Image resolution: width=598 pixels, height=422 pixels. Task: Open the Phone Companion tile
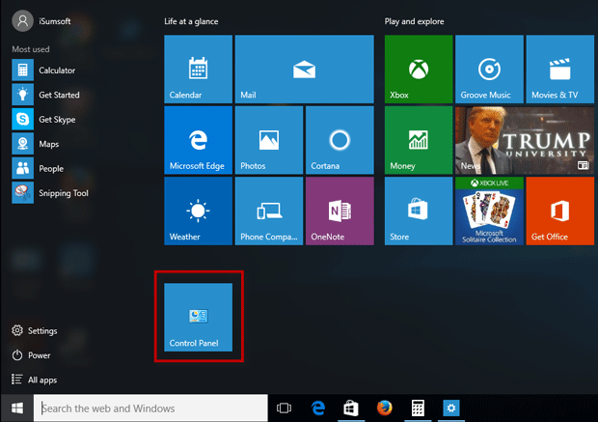269,211
